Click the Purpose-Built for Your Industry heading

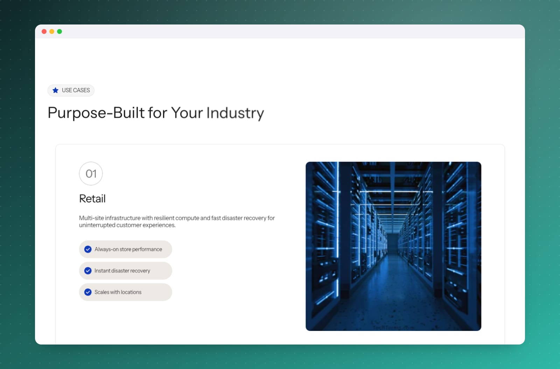(156, 113)
